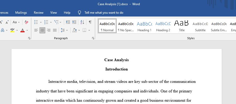Viewport: 236px width, 104px height.
Task: Shrink font size with the smaller A
Action: click(7, 22)
